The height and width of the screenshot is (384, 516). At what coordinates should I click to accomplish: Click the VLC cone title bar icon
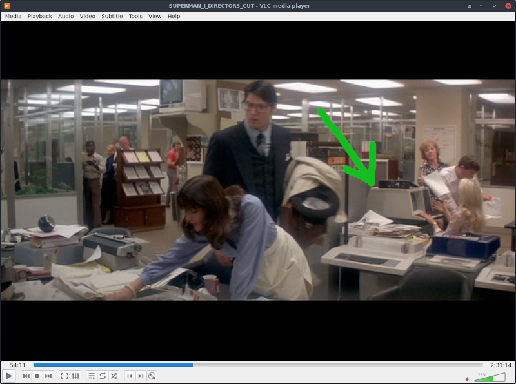7,6
